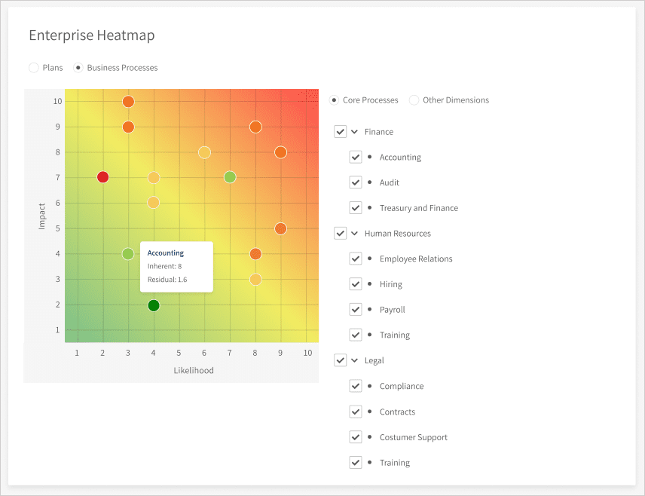Collapse the Finance group chevron
645x496 pixels.
[355, 131]
